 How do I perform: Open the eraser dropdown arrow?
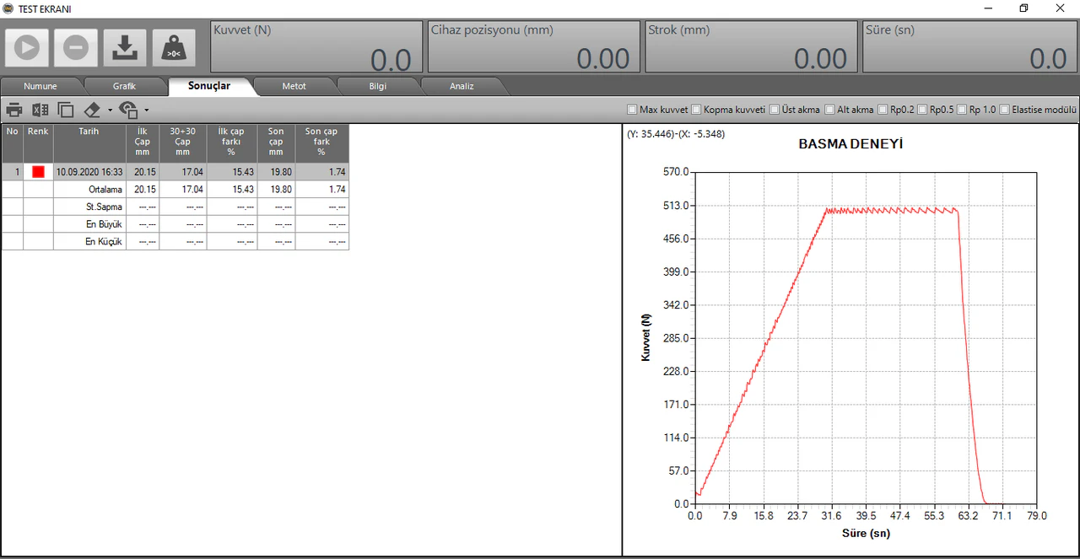point(110,110)
